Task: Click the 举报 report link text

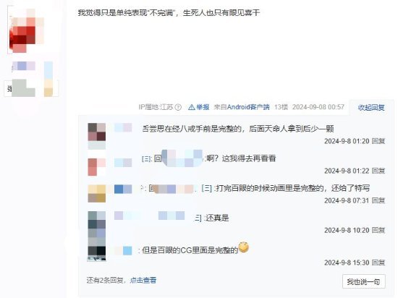Action: 203,107
